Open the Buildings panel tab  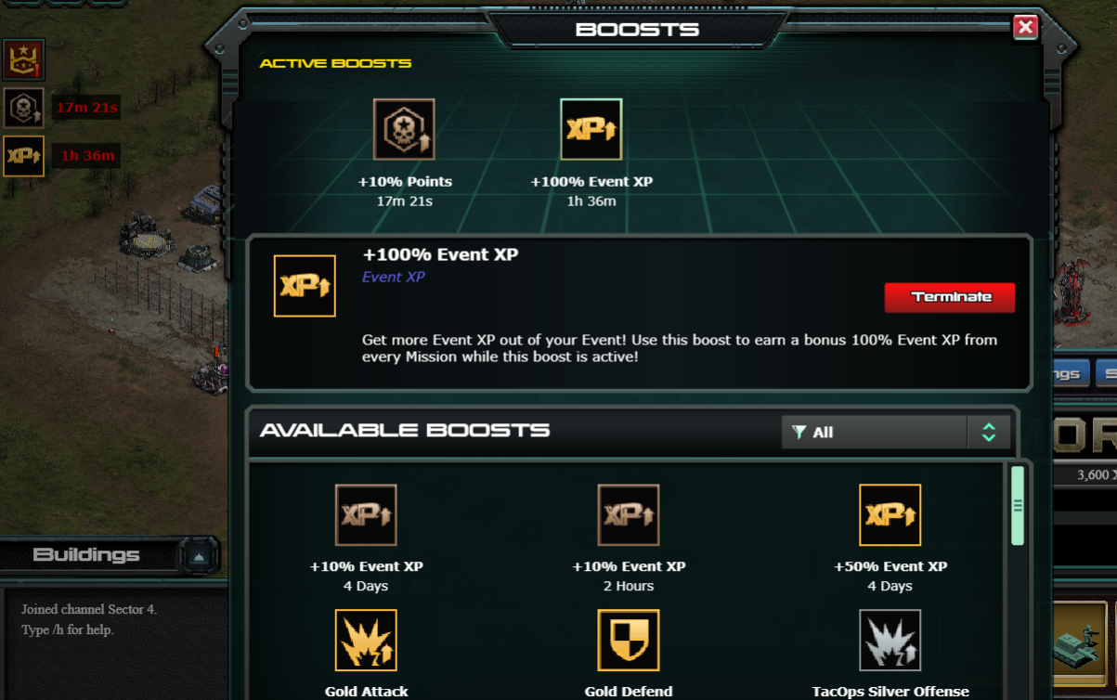point(88,555)
